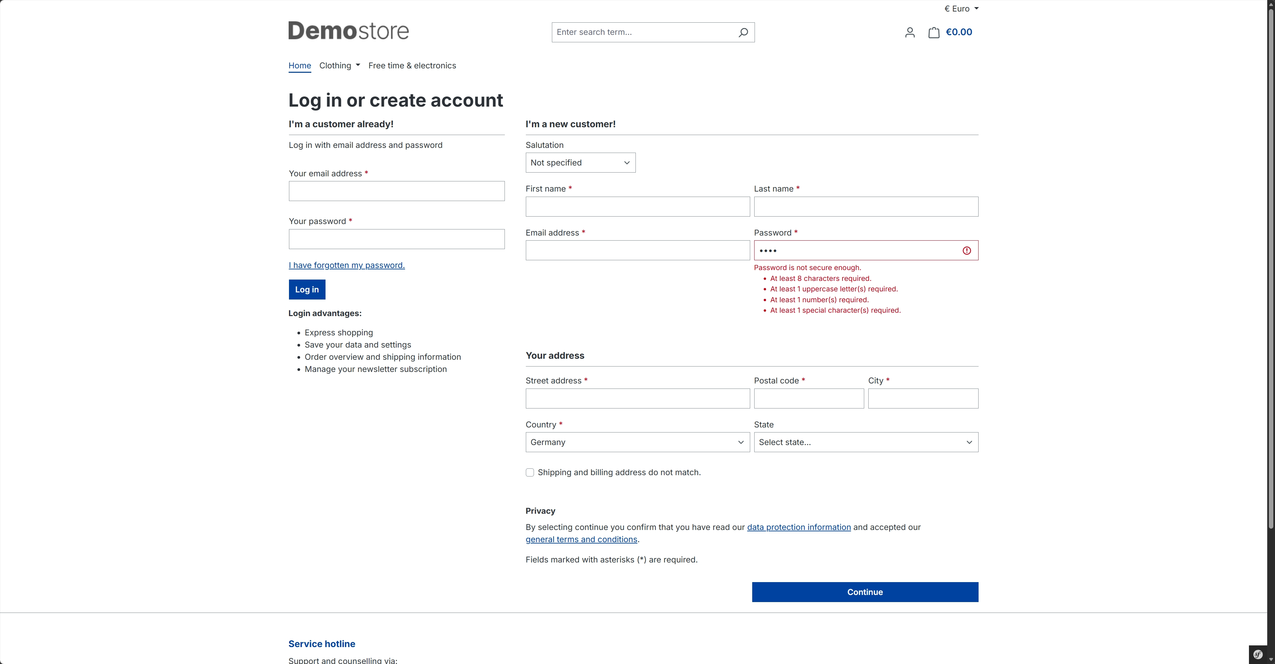This screenshot has width=1275, height=664.
Task: Open the Select state dropdown
Action: pyautogui.click(x=866, y=442)
